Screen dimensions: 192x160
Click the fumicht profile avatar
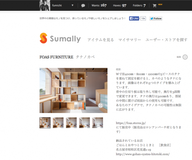tap(45, 5)
